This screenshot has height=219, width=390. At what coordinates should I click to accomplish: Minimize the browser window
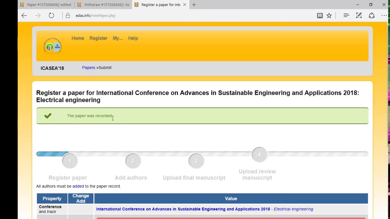pos(358,5)
